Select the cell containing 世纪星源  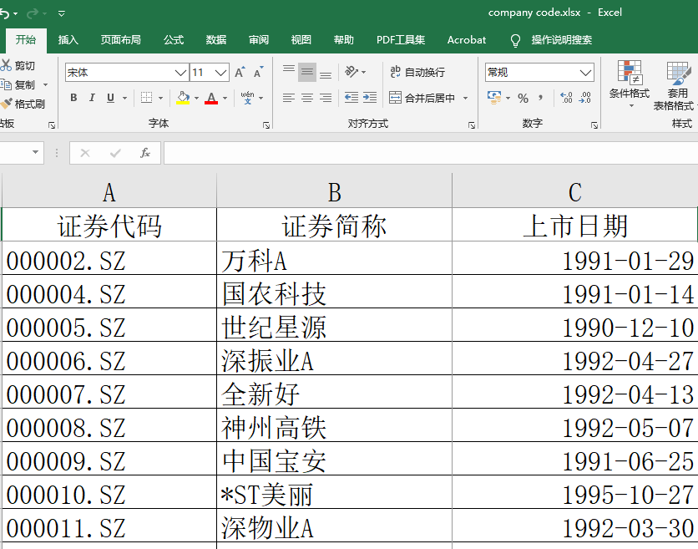pyautogui.click(x=334, y=326)
